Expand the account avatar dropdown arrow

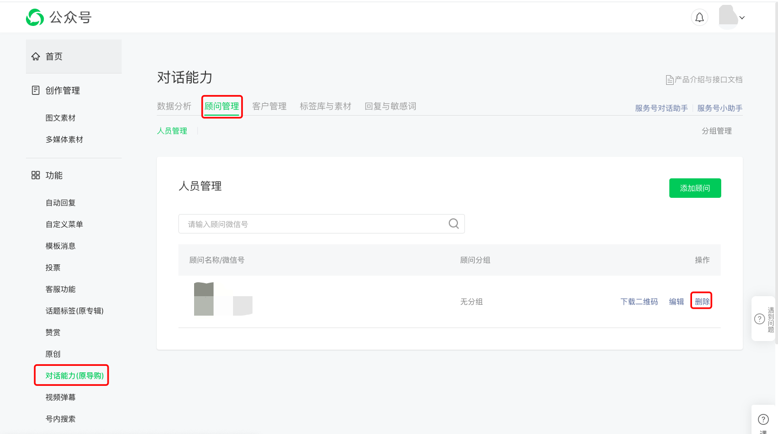(742, 18)
